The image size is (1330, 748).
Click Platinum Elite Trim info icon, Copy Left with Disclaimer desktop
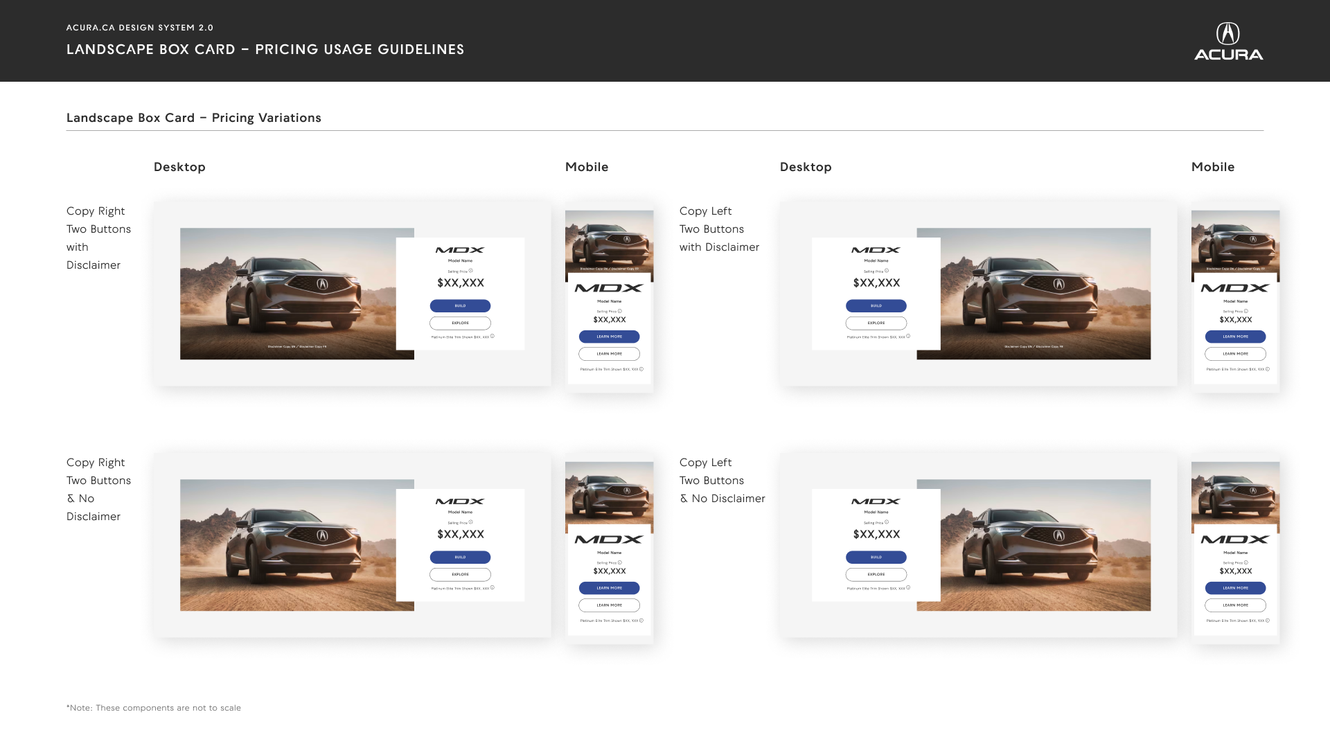coord(908,336)
